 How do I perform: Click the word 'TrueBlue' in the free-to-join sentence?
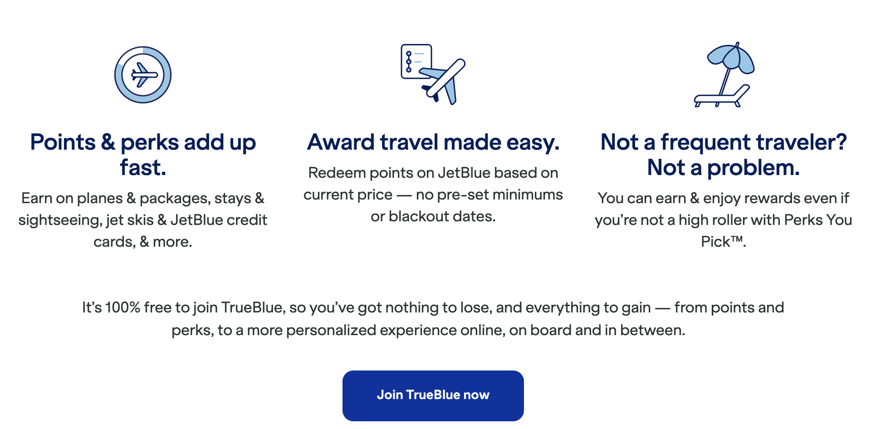click(x=252, y=307)
